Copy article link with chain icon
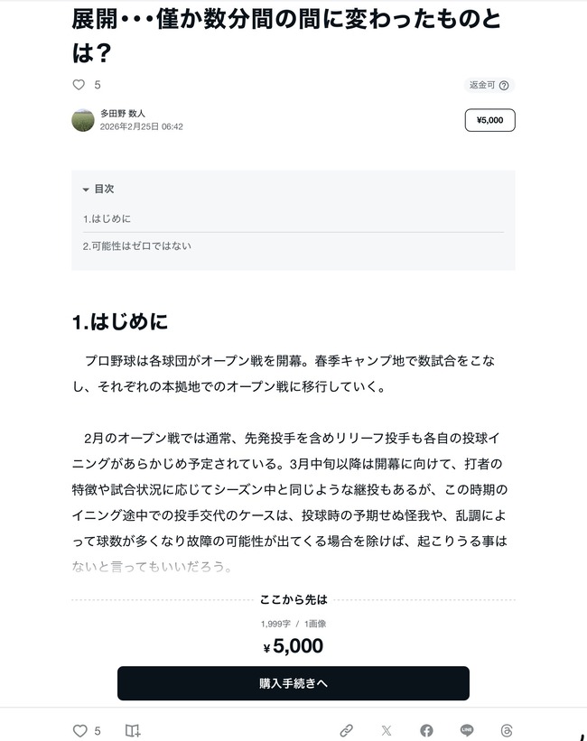 346,730
